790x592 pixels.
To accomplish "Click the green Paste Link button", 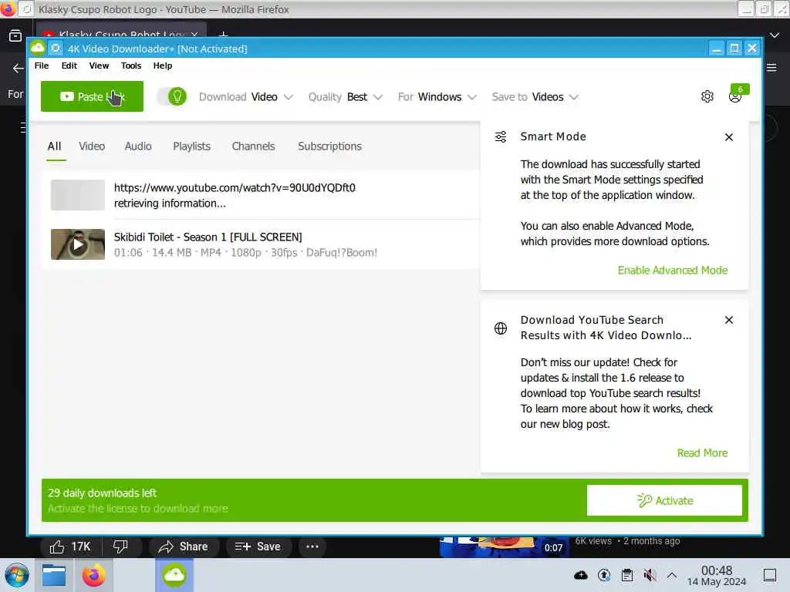I will (x=92, y=96).
